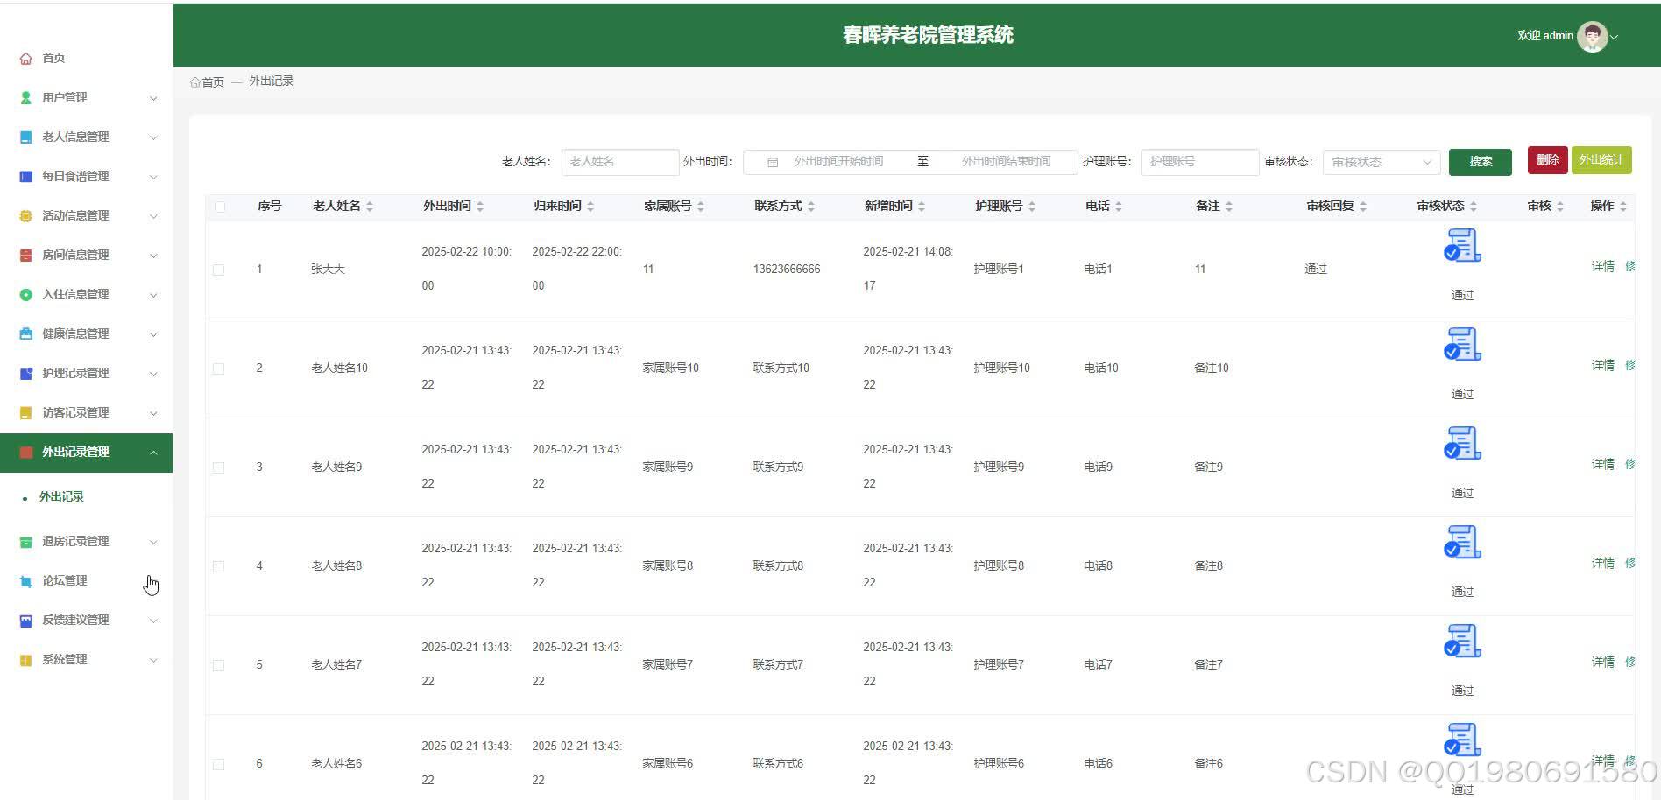Expand the 系统管理 sidebar section
The width and height of the screenshot is (1661, 800).
tap(66, 659)
